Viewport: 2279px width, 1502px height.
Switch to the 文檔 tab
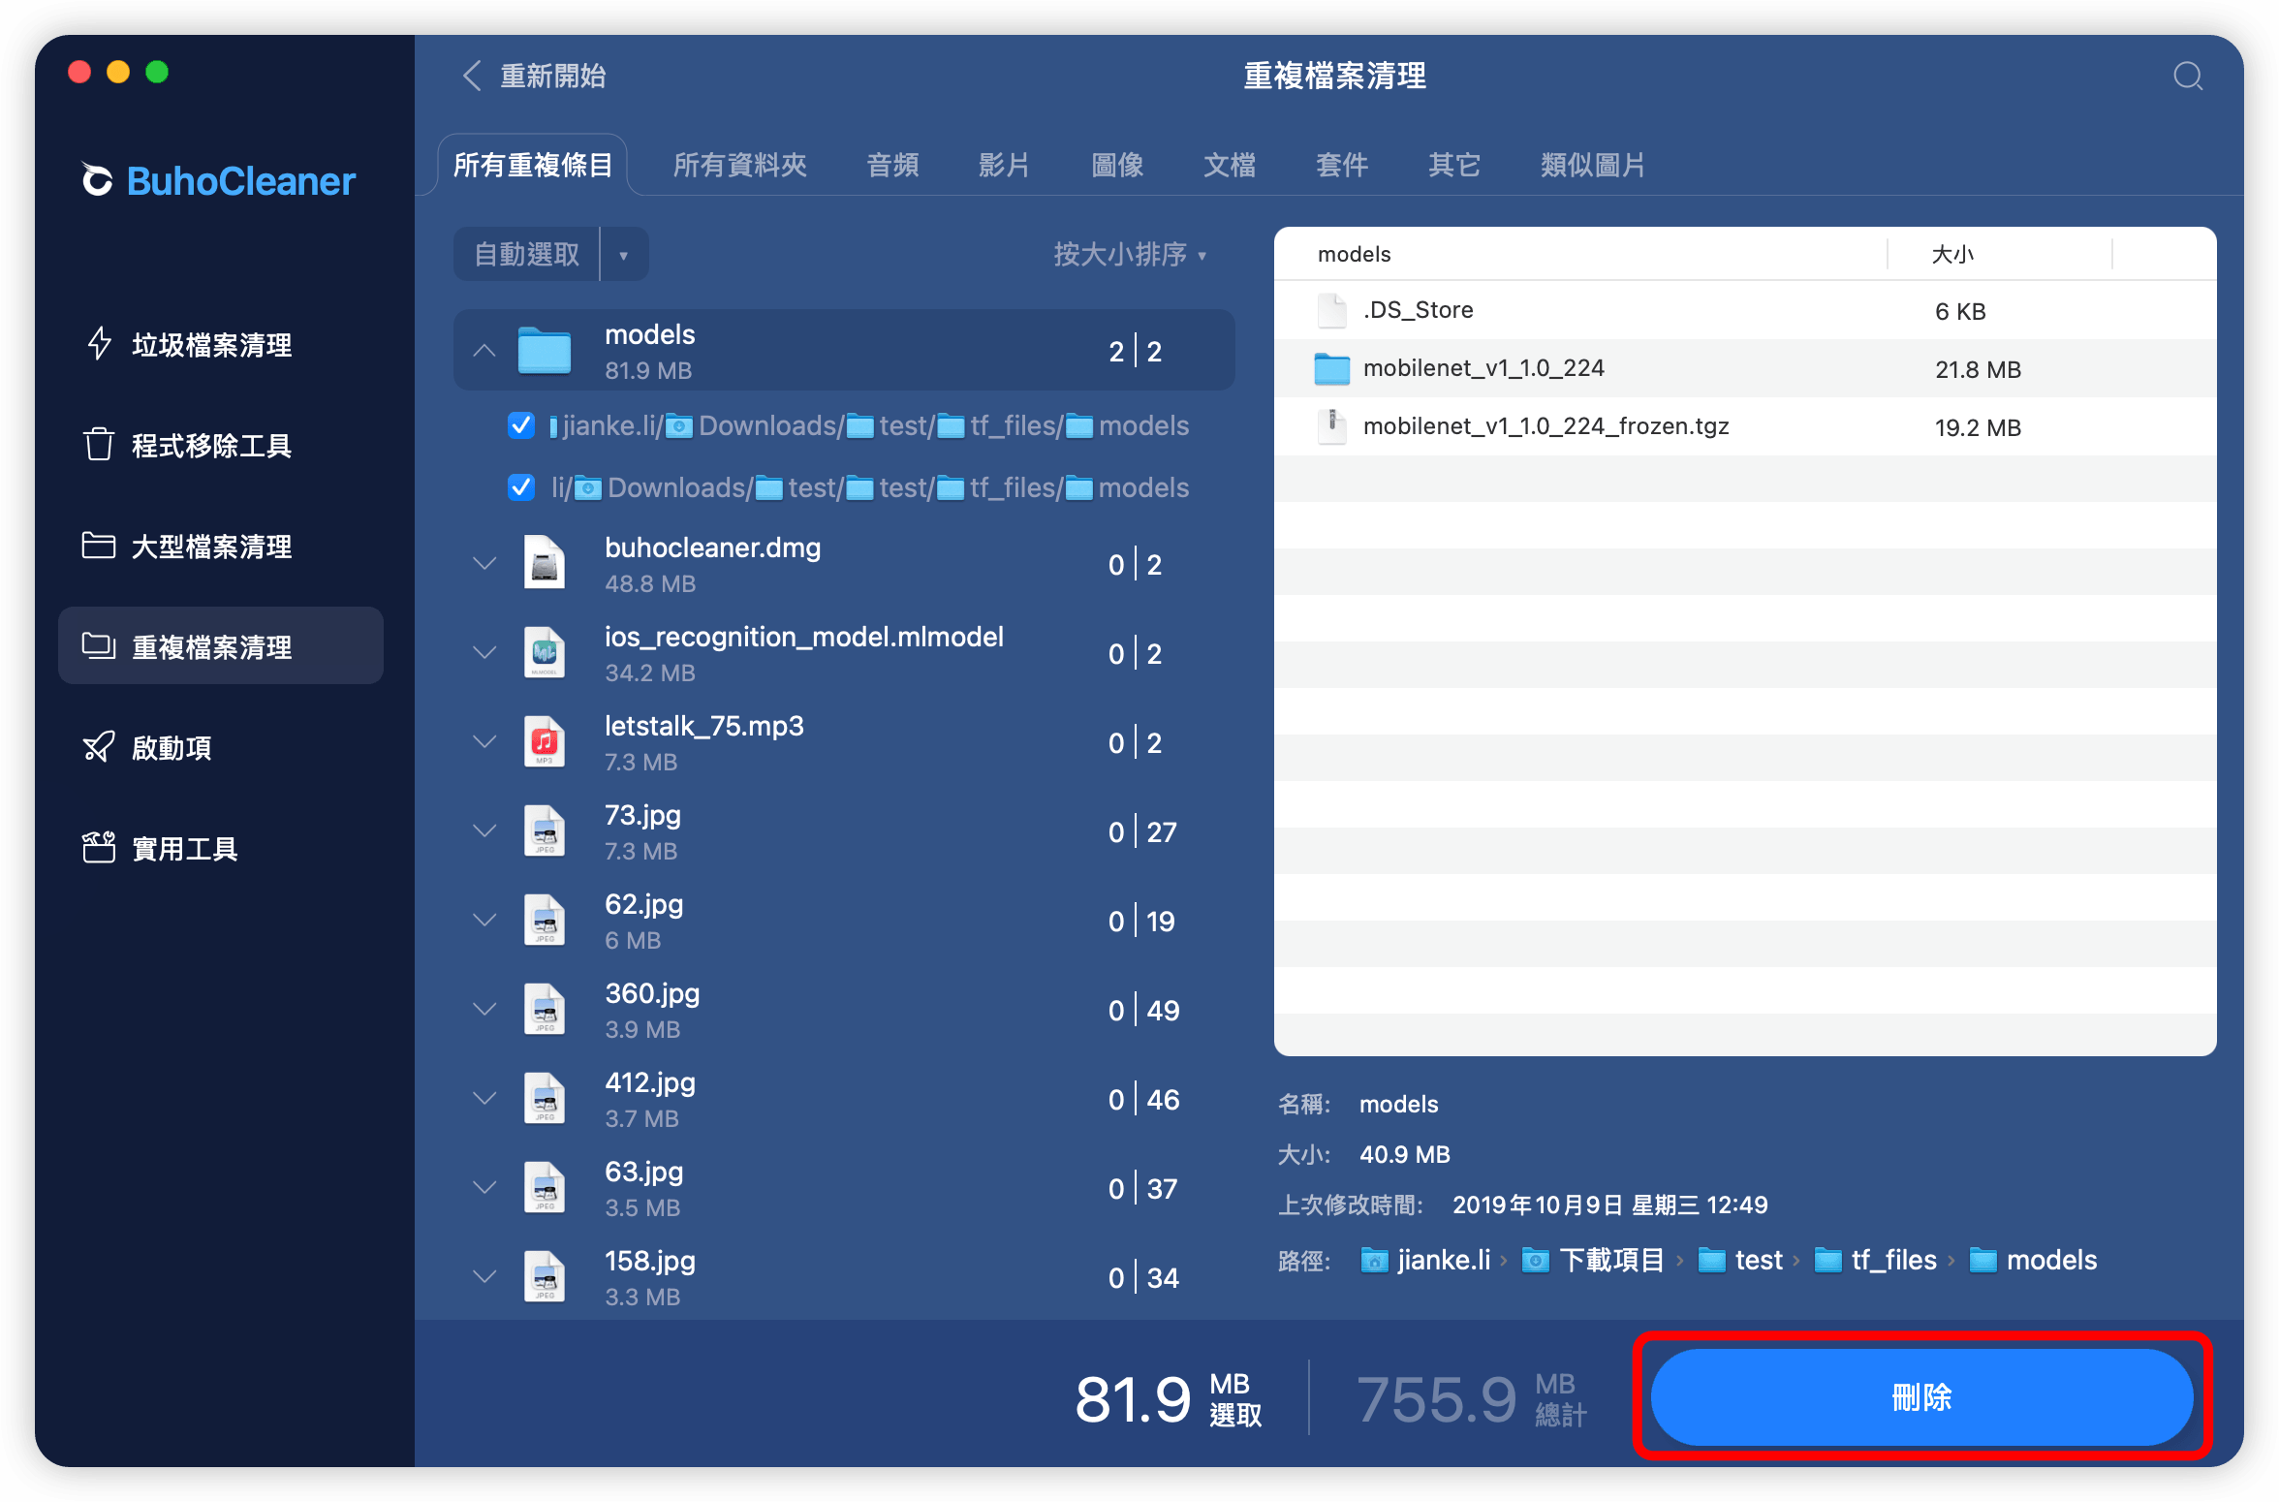coord(1230,166)
